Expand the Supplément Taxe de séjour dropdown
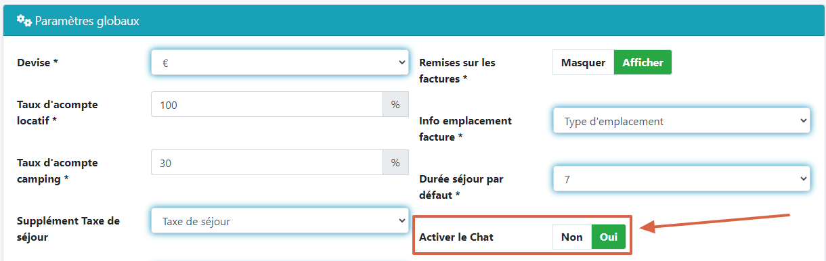The height and width of the screenshot is (261, 826). 280,221
